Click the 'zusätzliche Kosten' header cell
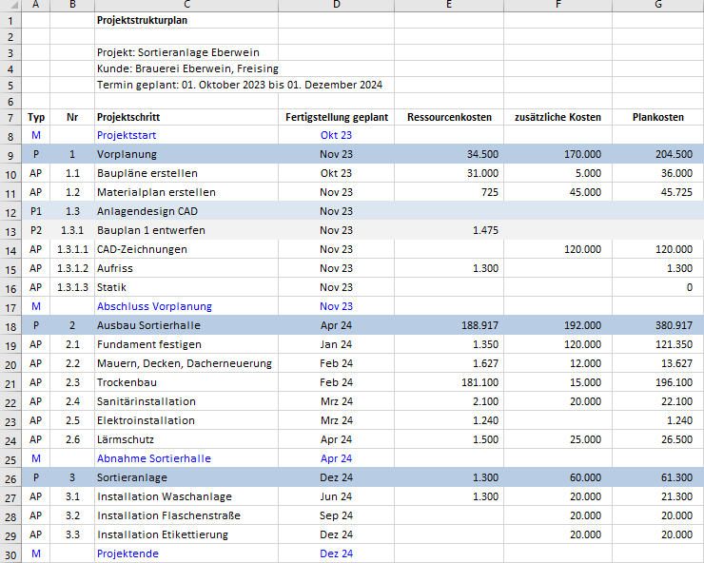This screenshot has width=704, height=563. pos(557,117)
